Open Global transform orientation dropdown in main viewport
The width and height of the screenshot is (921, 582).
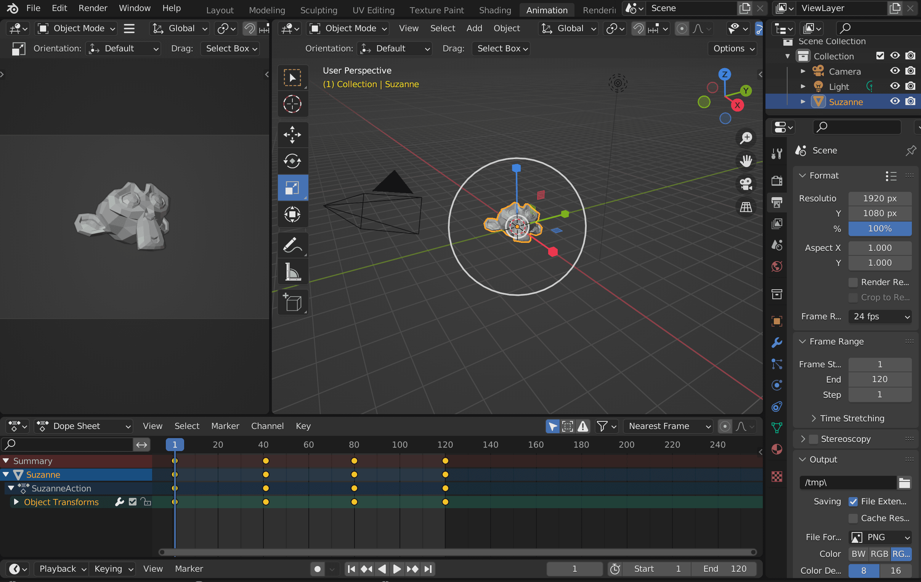[568, 28]
